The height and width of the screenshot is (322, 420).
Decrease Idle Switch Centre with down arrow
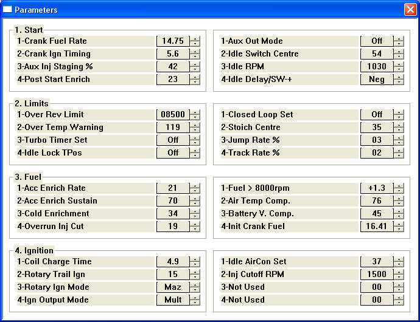[x=399, y=57]
